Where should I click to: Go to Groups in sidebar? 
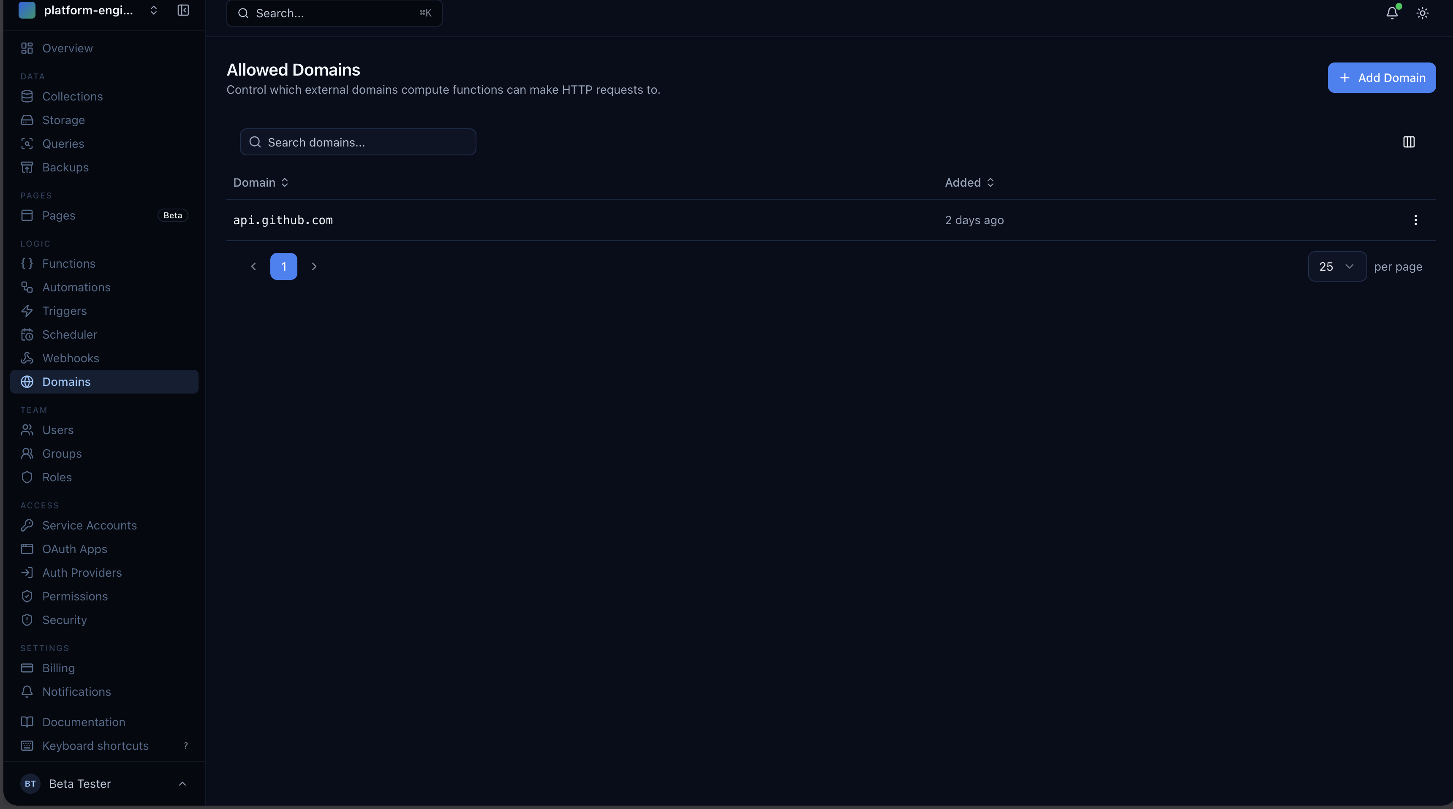(x=104, y=454)
